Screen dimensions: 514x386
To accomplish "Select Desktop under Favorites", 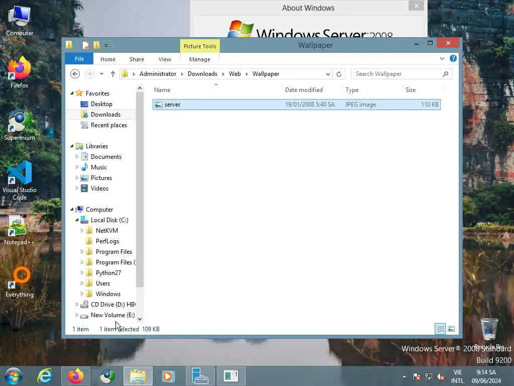I will 101,104.
